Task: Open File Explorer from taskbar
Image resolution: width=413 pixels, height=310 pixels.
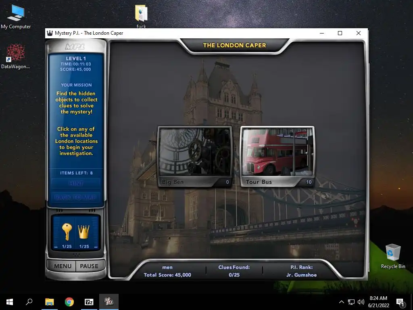Action: (49, 302)
